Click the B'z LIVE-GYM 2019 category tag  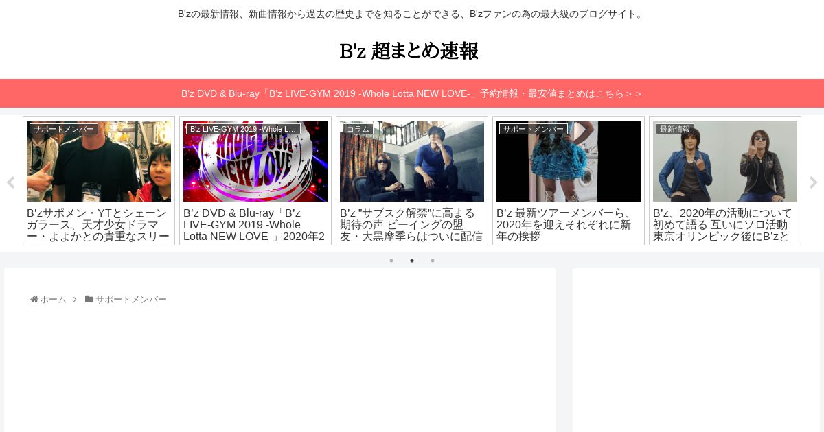tap(243, 129)
